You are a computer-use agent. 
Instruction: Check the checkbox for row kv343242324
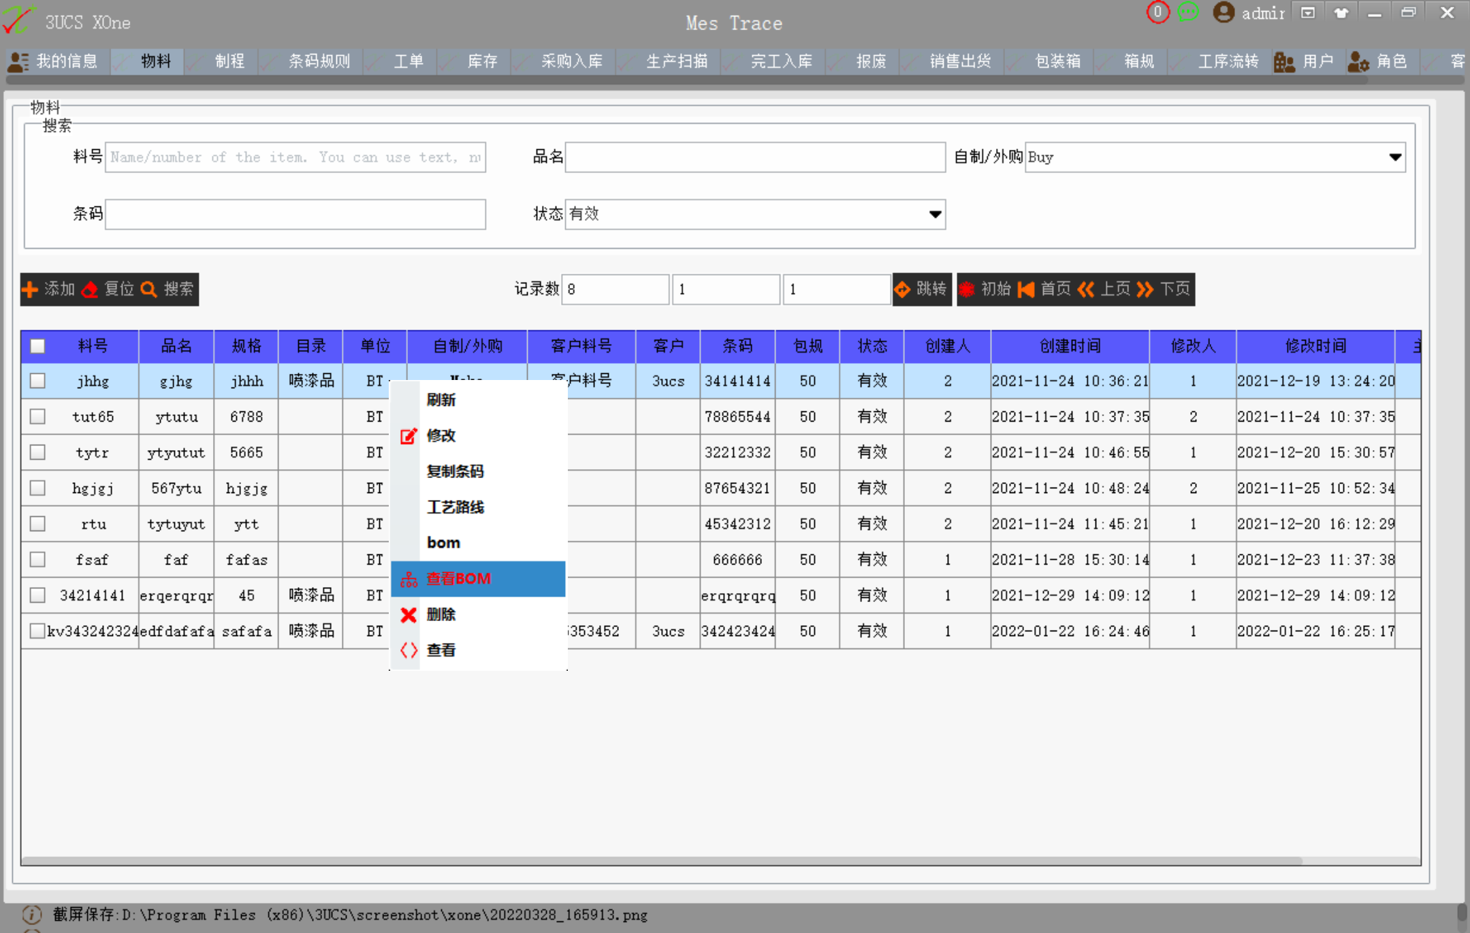point(37,631)
